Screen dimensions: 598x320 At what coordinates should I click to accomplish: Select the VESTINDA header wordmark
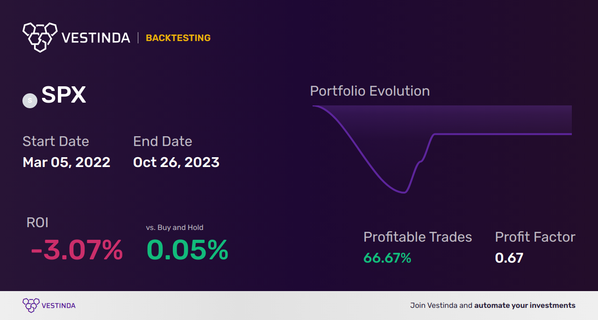click(96, 38)
